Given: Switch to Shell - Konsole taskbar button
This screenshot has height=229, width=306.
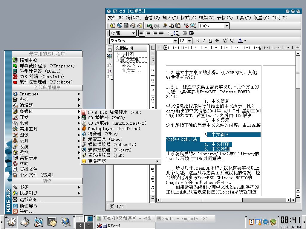Looking at the screenshot, I should 185,219.
